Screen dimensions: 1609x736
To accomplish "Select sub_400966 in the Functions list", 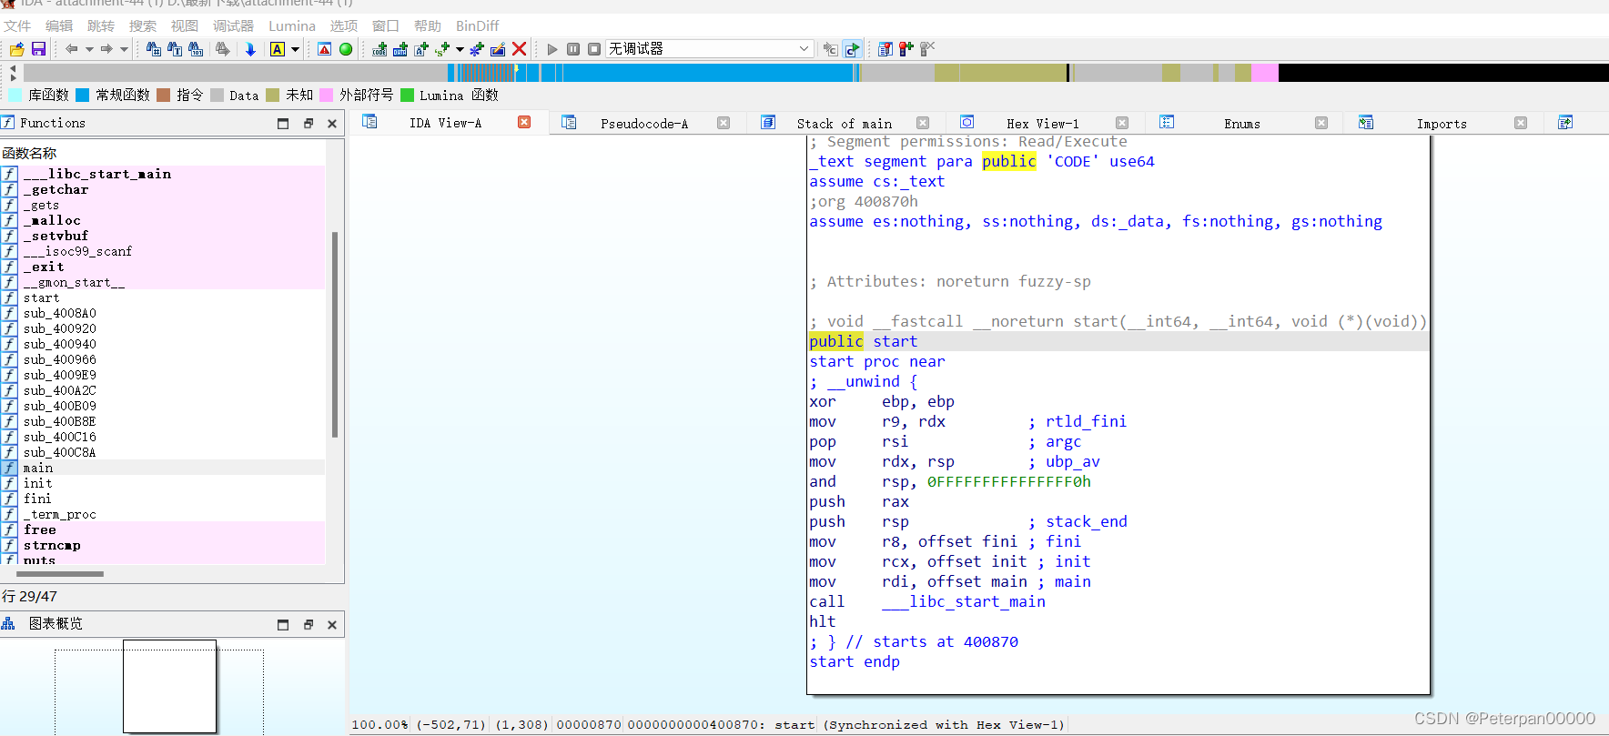I will (x=164, y=359).
